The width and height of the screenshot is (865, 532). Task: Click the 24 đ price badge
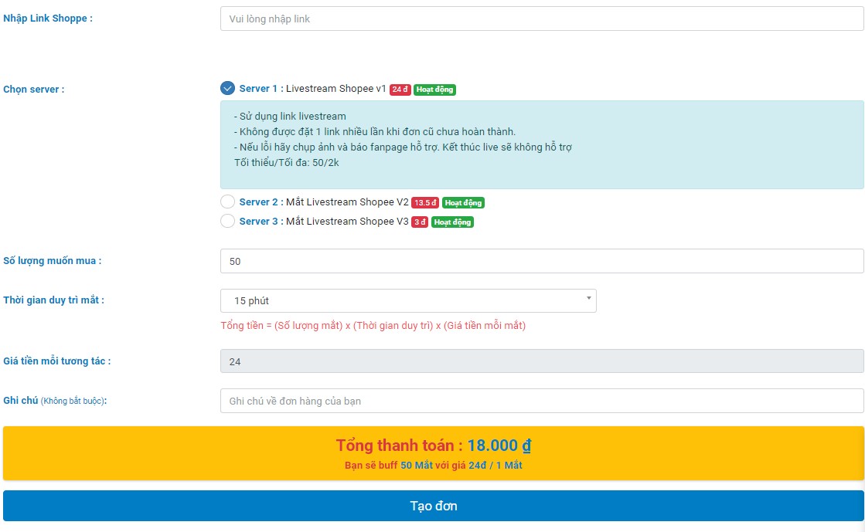click(x=400, y=90)
